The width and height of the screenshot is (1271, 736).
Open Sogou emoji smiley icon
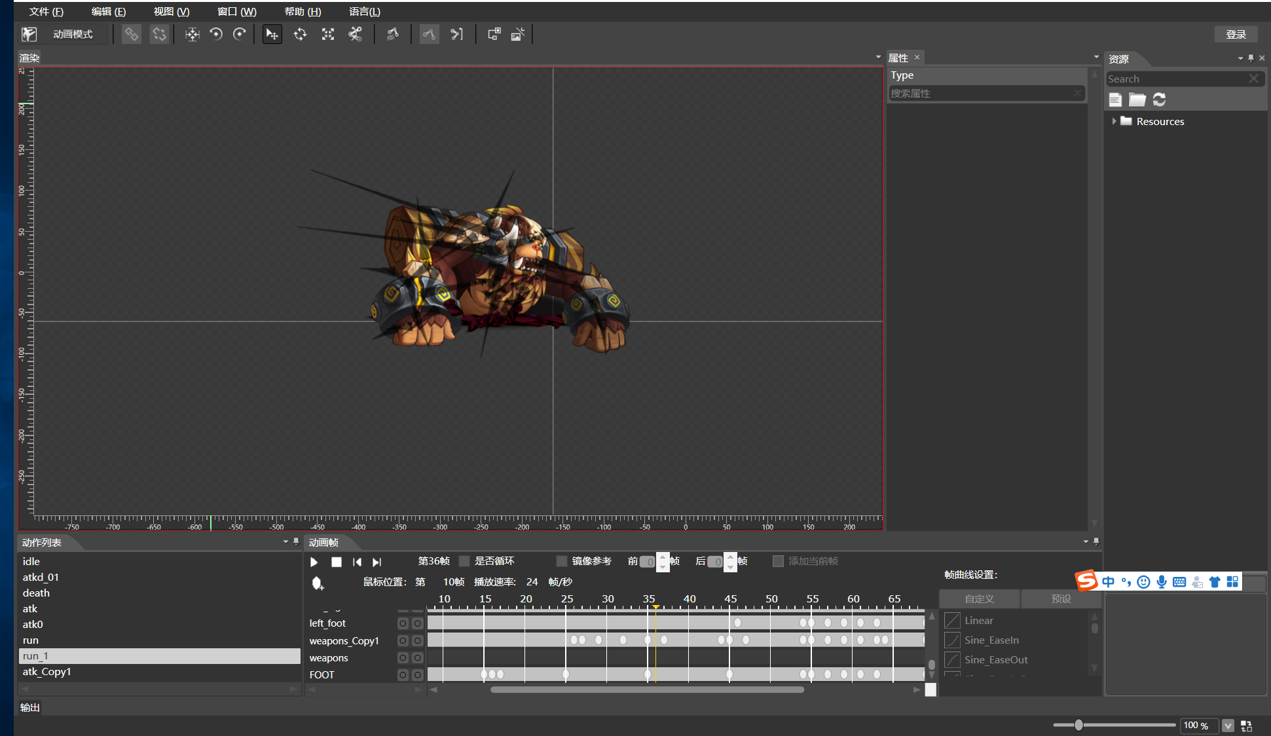click(1143, 581)
